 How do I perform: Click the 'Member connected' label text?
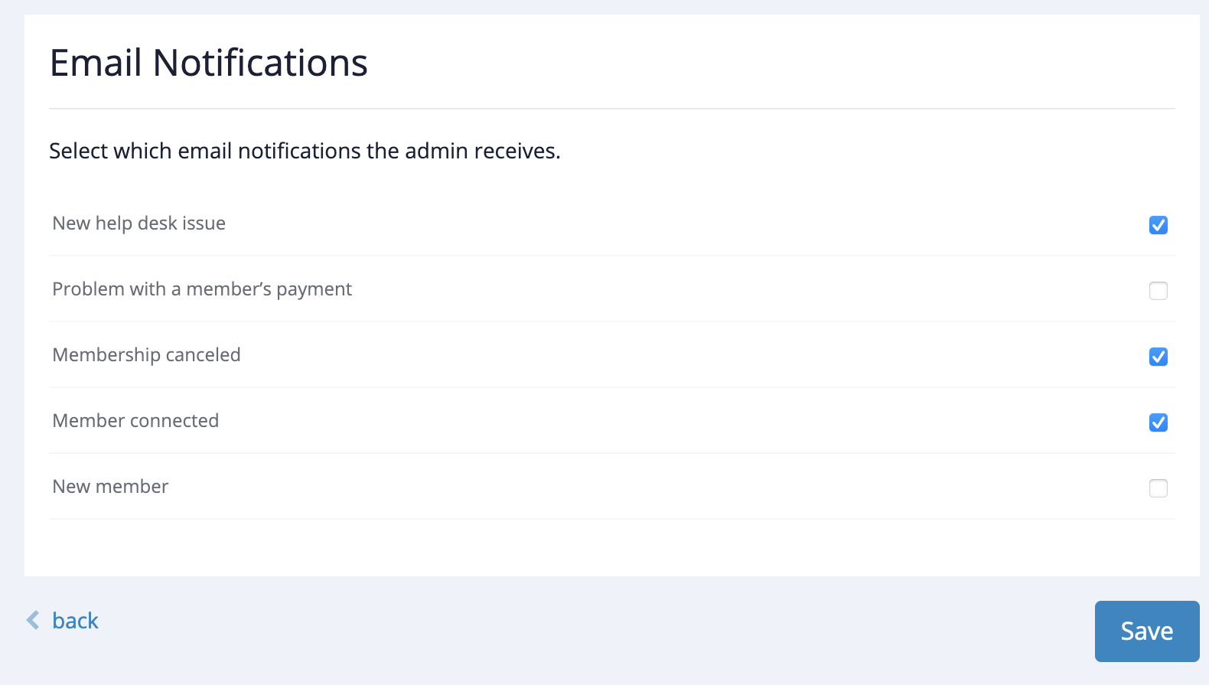pos(135,421)
